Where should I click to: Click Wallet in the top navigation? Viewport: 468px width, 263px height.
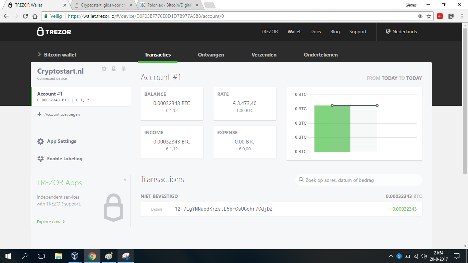[x=294, y=32]
